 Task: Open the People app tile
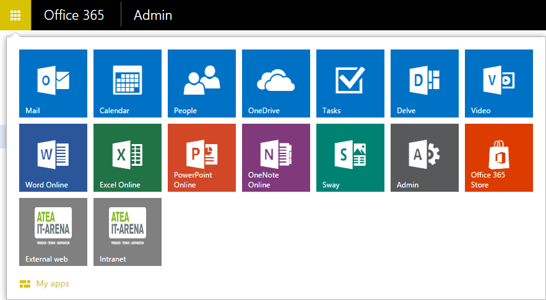[x=202, y=84]
